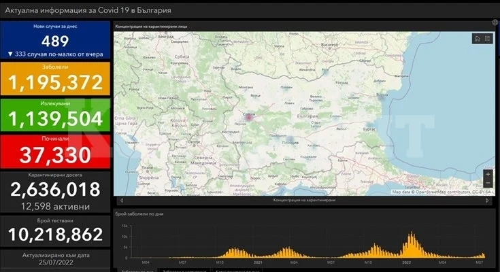
Task: Switch to the Заболели и излекувани tab
Action: (185, 270)
